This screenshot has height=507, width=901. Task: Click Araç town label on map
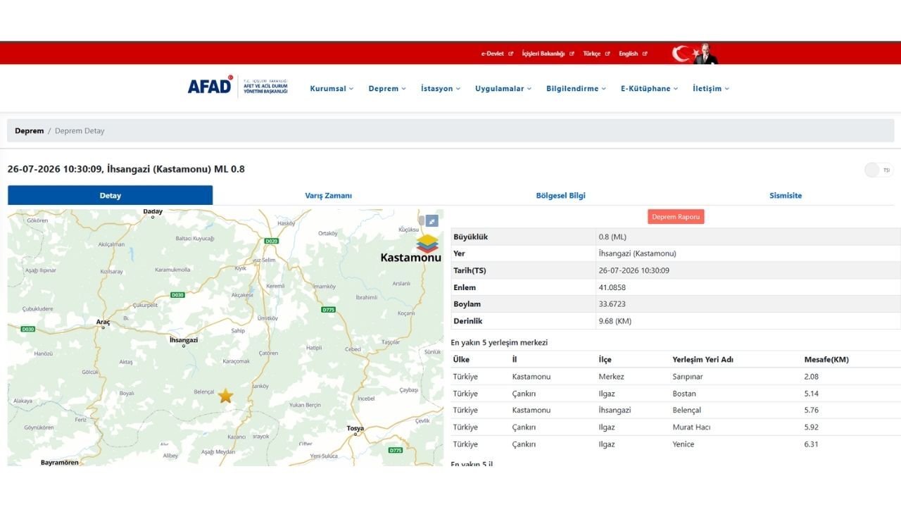pyautogui.click(x=103, y=322)
